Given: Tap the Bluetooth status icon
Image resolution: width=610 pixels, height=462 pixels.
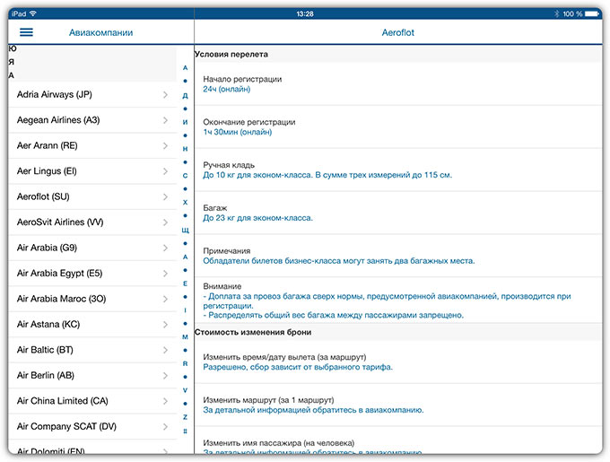Looking at the screenshot, I should (556, 13).
